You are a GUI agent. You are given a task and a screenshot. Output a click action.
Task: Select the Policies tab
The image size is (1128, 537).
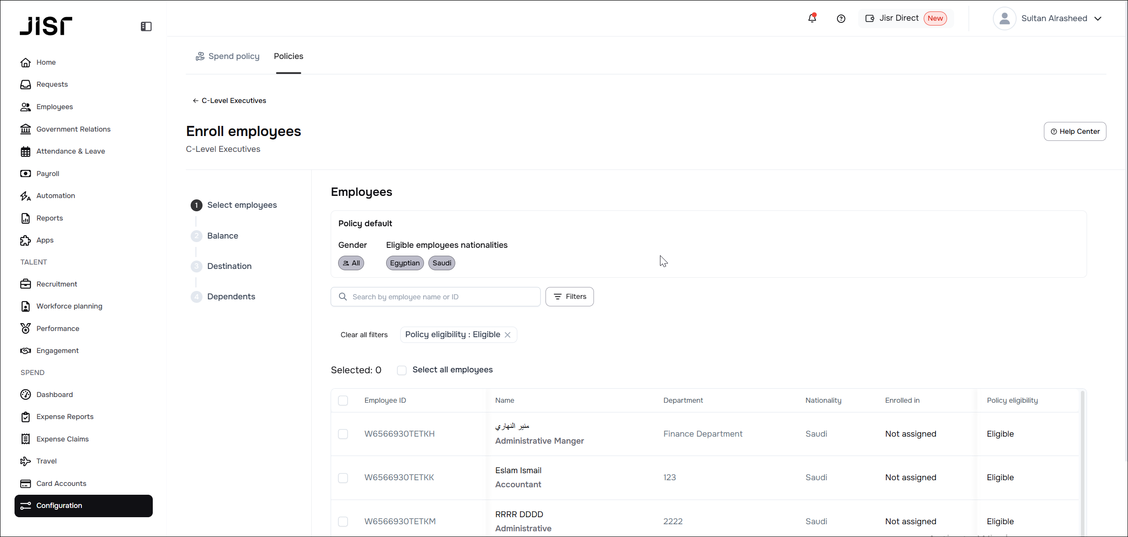coord(288,56)
